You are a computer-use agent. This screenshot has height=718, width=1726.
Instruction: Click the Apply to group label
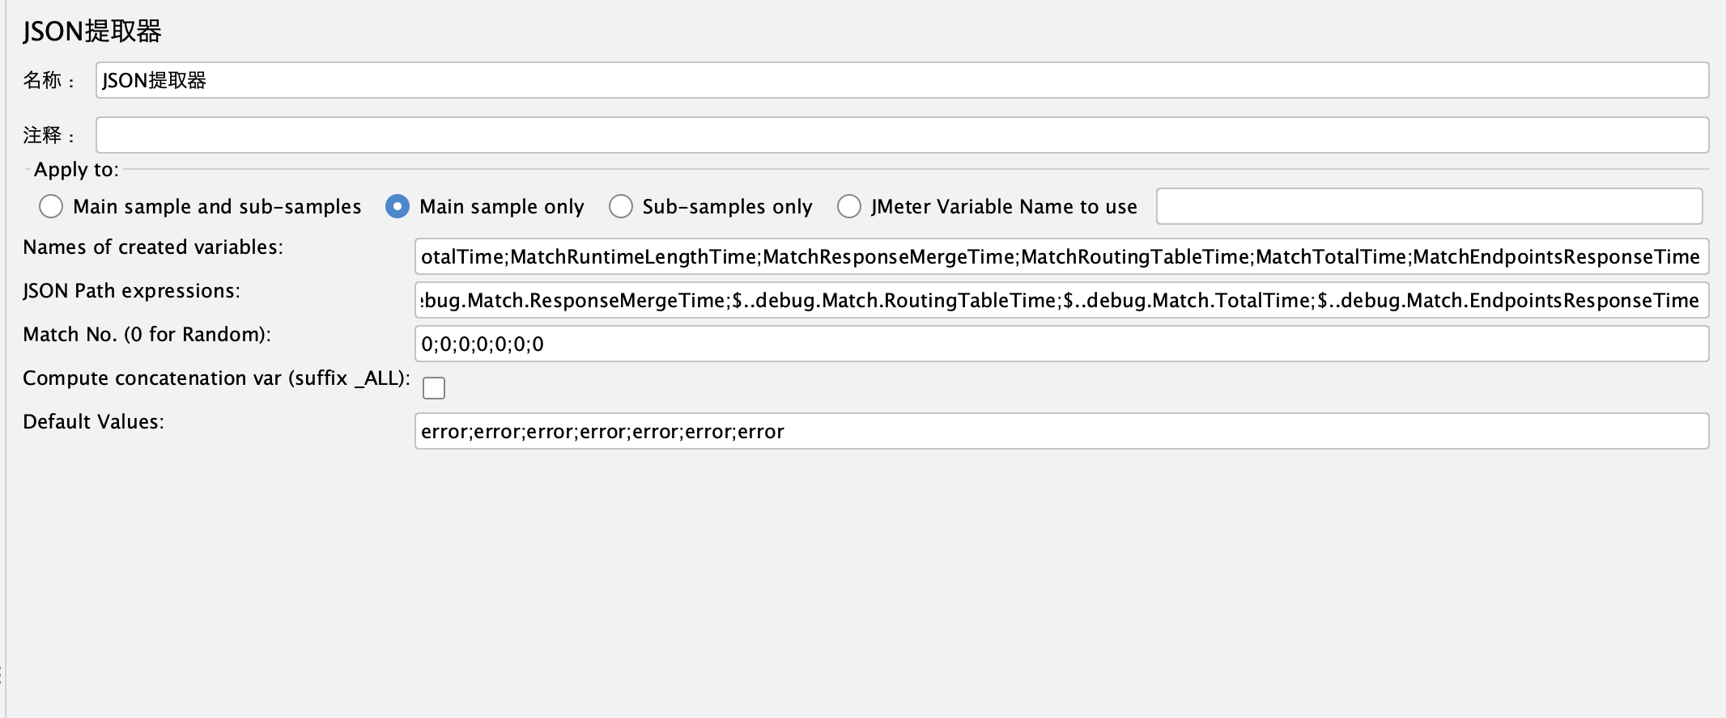[x=76, y=170]
